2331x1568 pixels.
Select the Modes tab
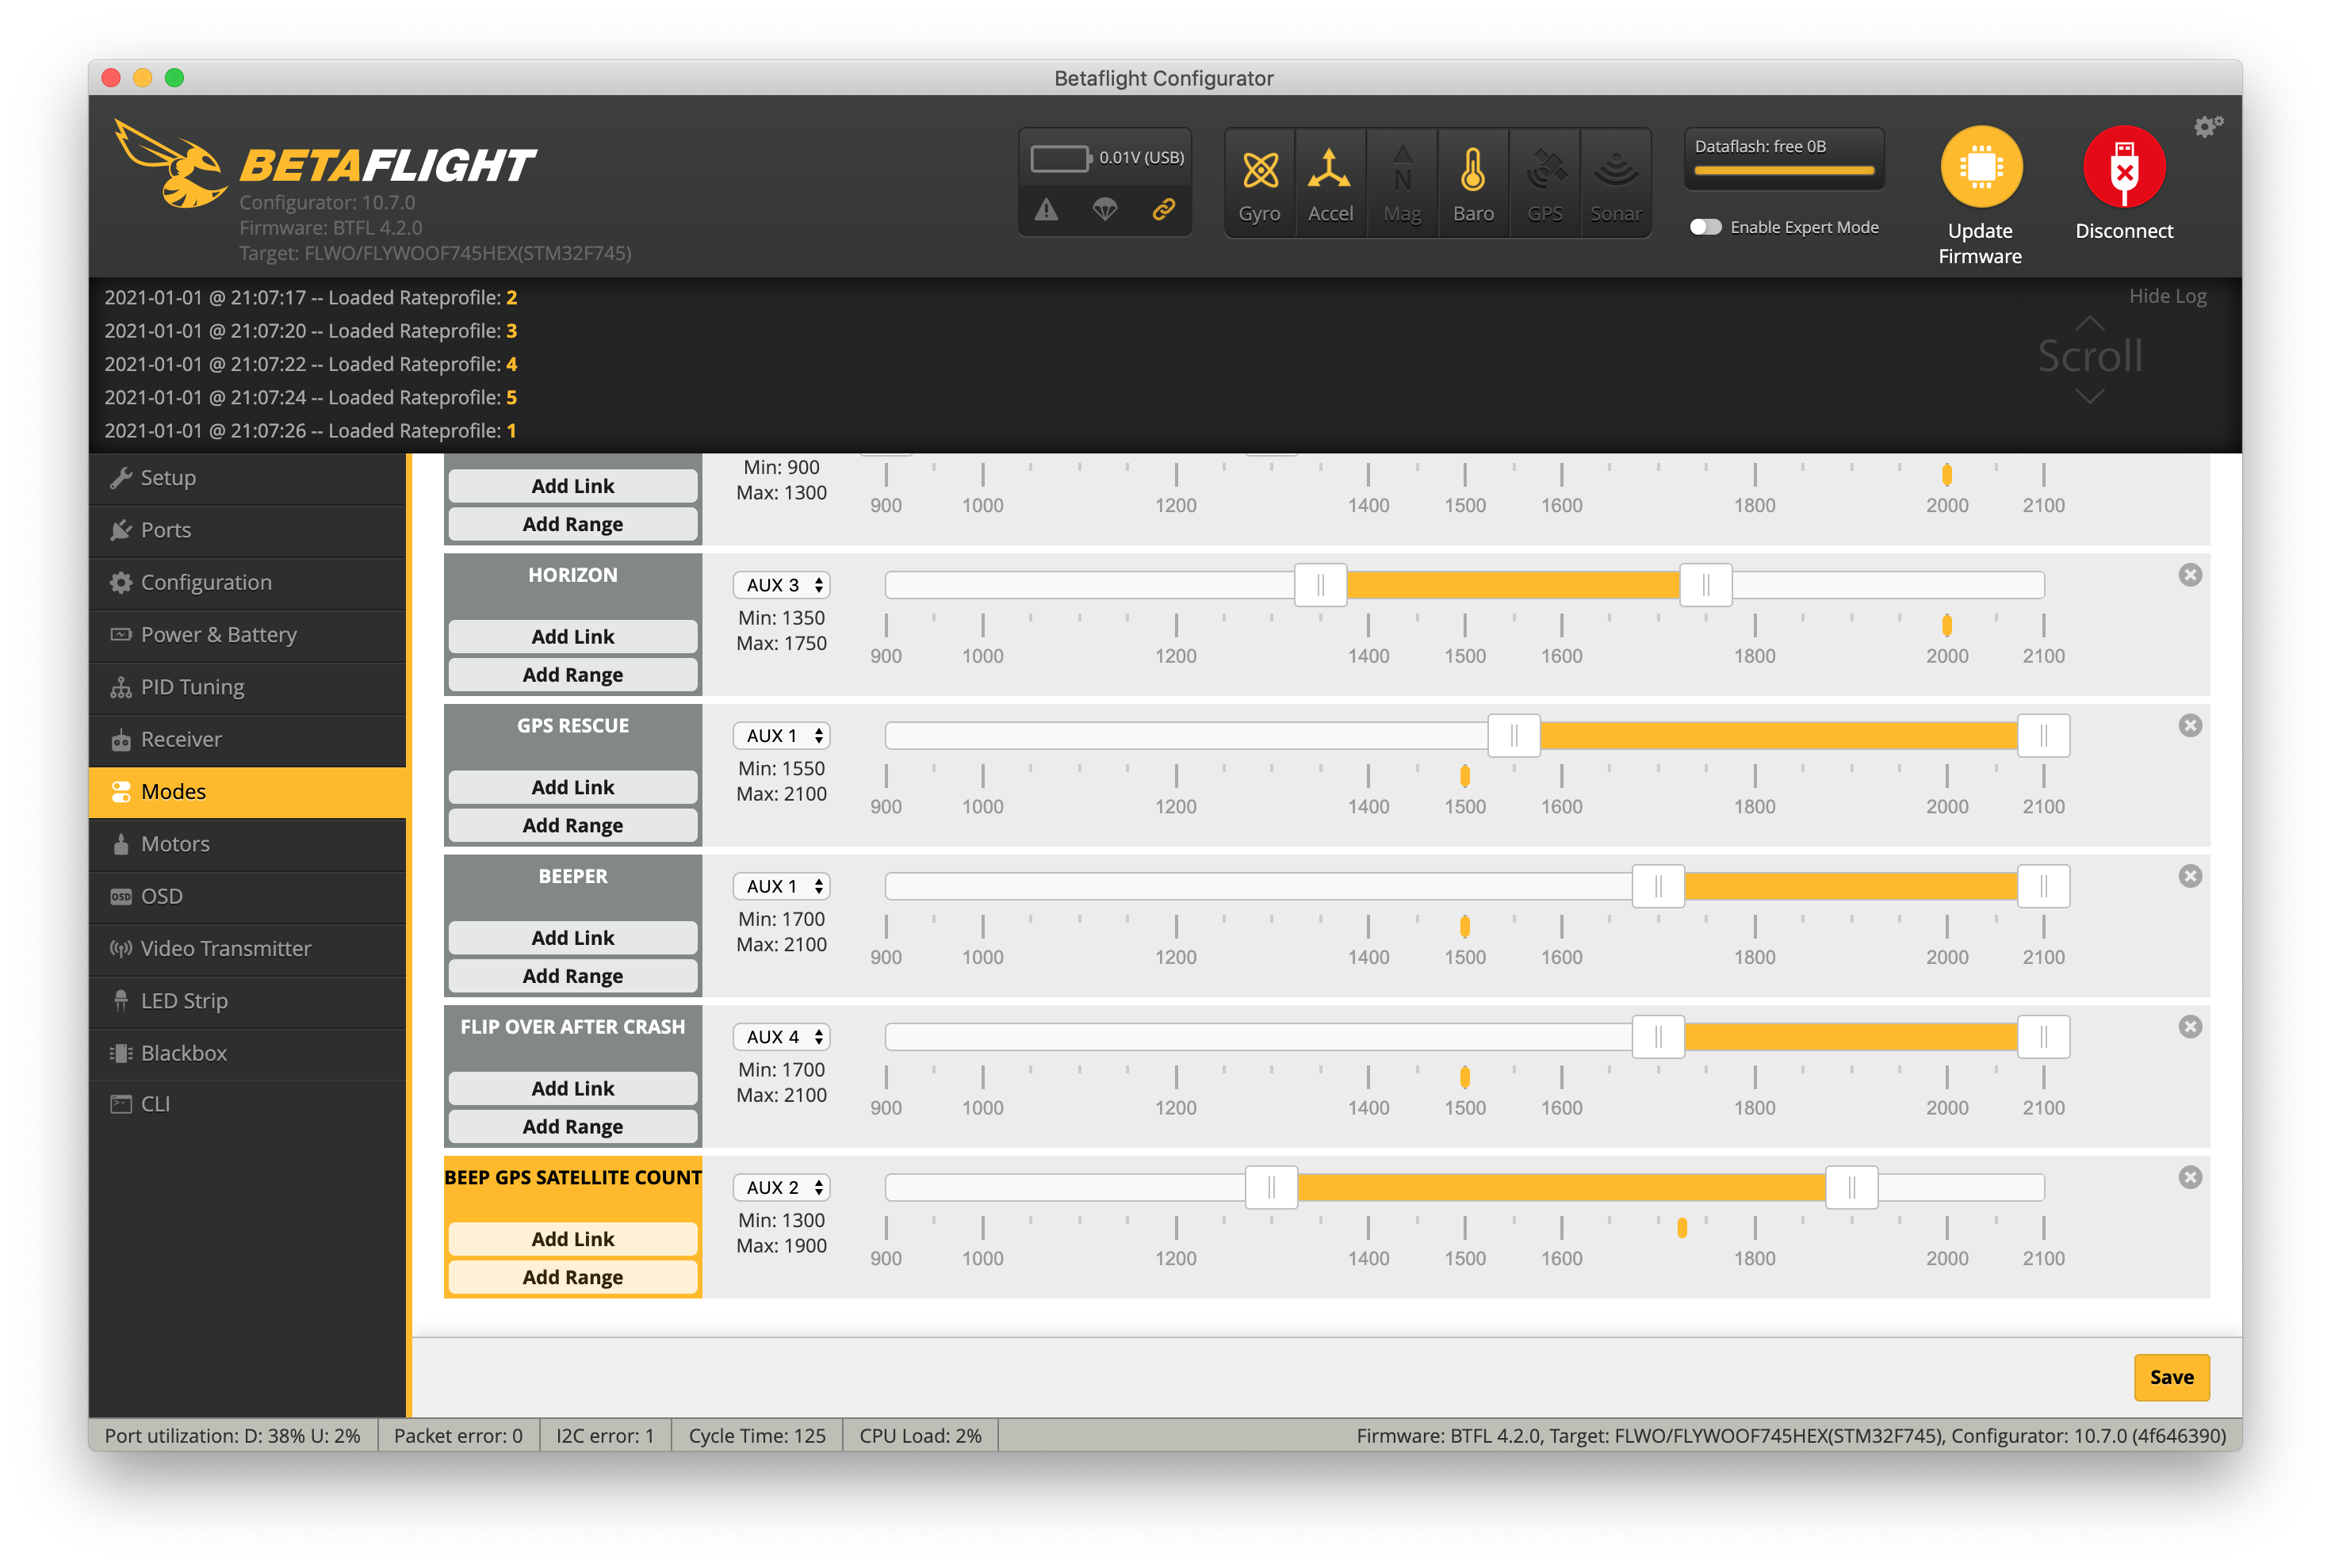[x=247, y=792]
